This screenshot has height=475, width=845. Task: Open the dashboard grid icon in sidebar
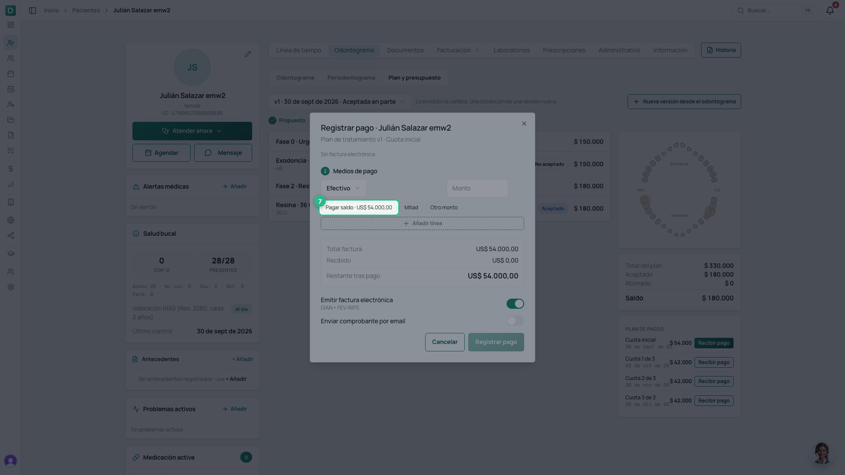(11, 25)
